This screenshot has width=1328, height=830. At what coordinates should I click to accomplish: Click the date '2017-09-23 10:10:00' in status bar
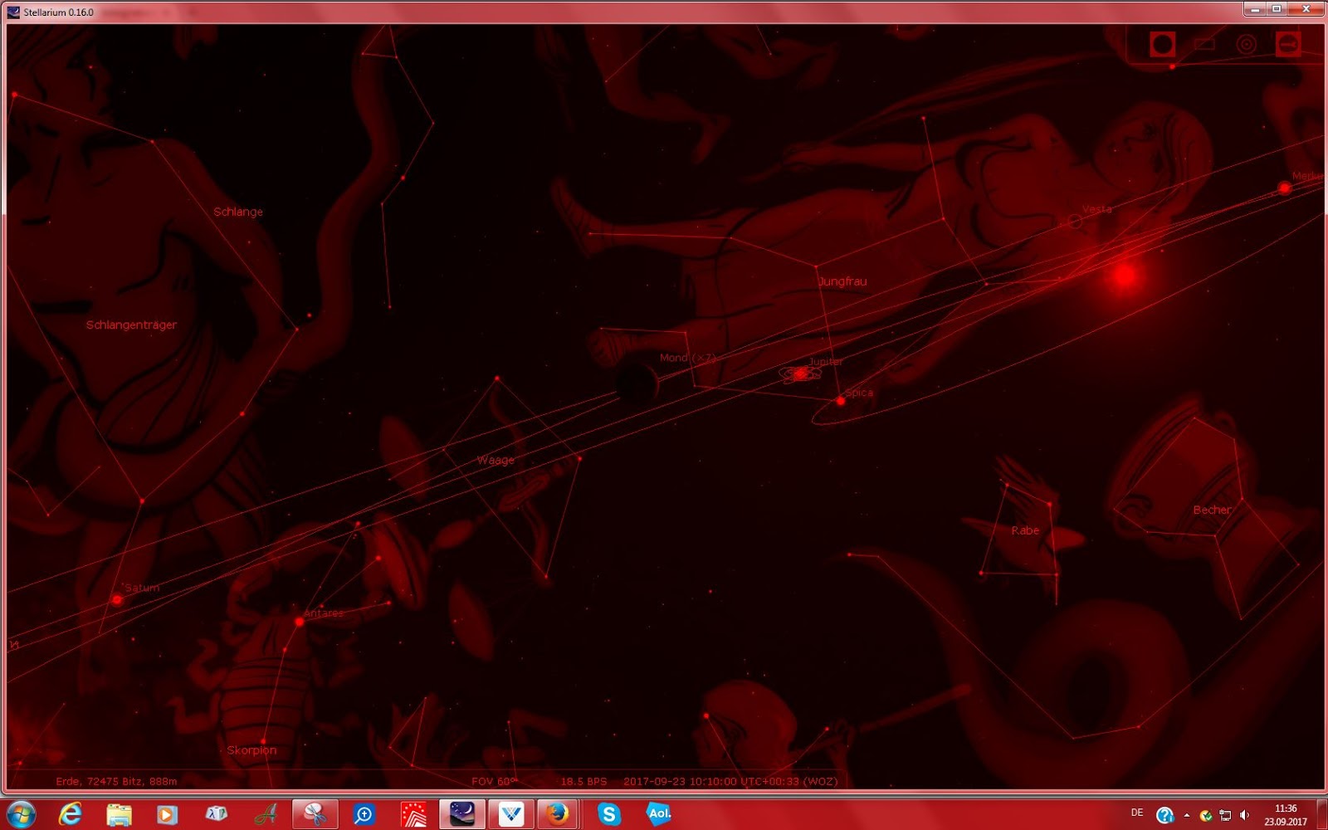coord(680,781)
